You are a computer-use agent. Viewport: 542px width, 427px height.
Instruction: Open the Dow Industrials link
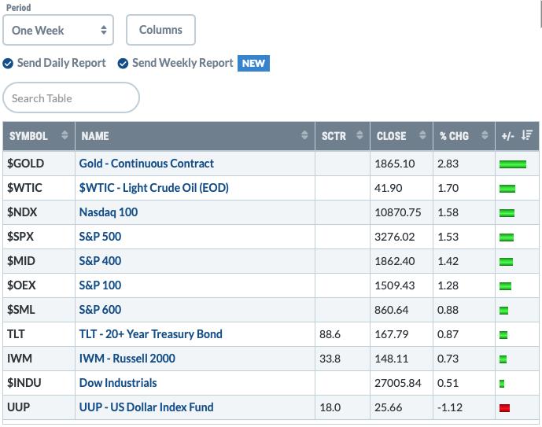pyautogui.click(x=118, y=383)
